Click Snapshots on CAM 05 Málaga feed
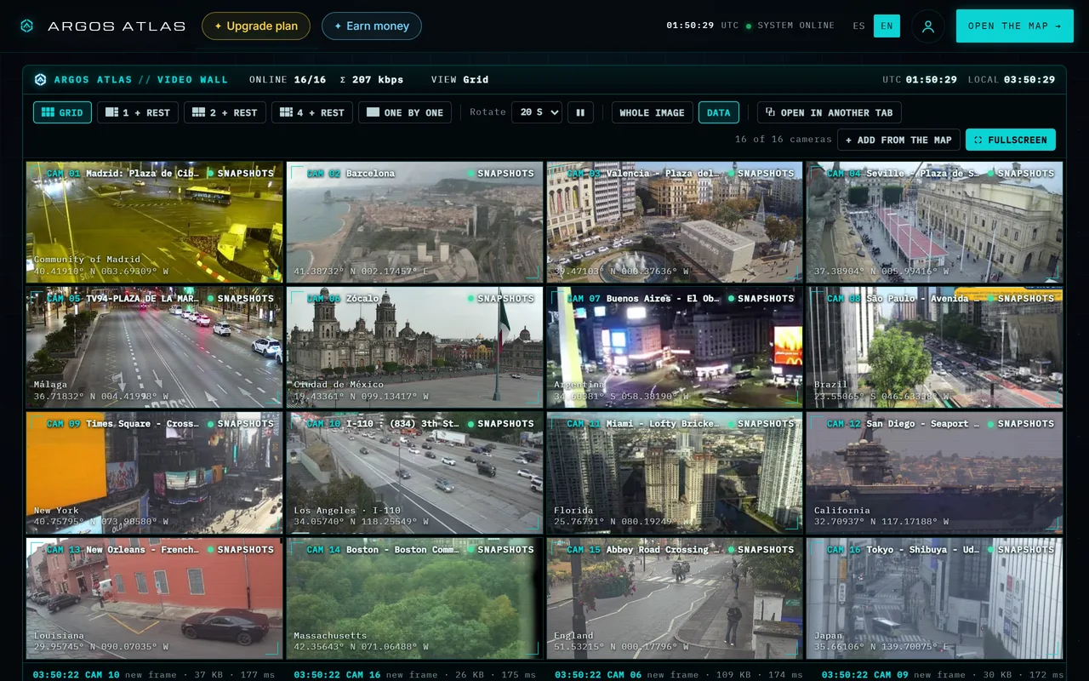 tap(240, 299)
